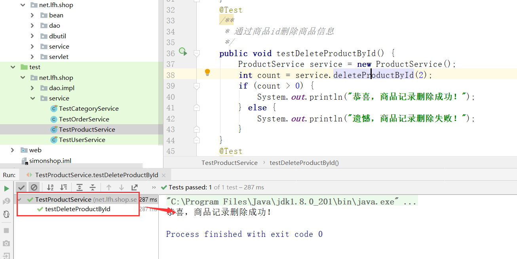Click green check beside testDeleteProductById result
The height and width of the screenshot is (259, 517).
pyautogui.click(x=40, y=209)
